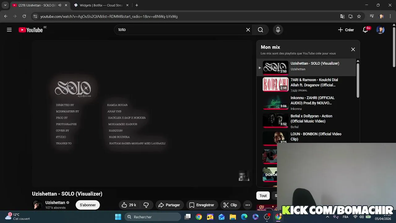This screenshot has height=223, width=396.
Task: Open File Explorer from taskbar
Action: (x=233, y=217)
